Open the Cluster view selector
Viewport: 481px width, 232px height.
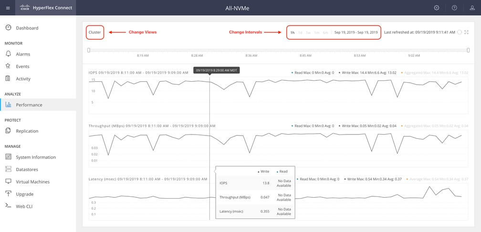pyautogui.click(x=95, y=32)
